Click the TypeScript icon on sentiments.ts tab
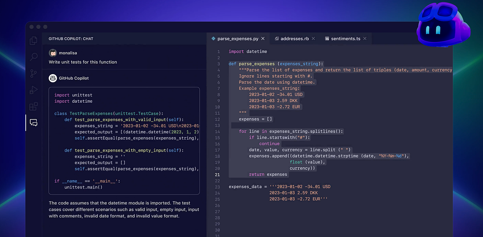The image size is (483, 237). click(328, 38)
